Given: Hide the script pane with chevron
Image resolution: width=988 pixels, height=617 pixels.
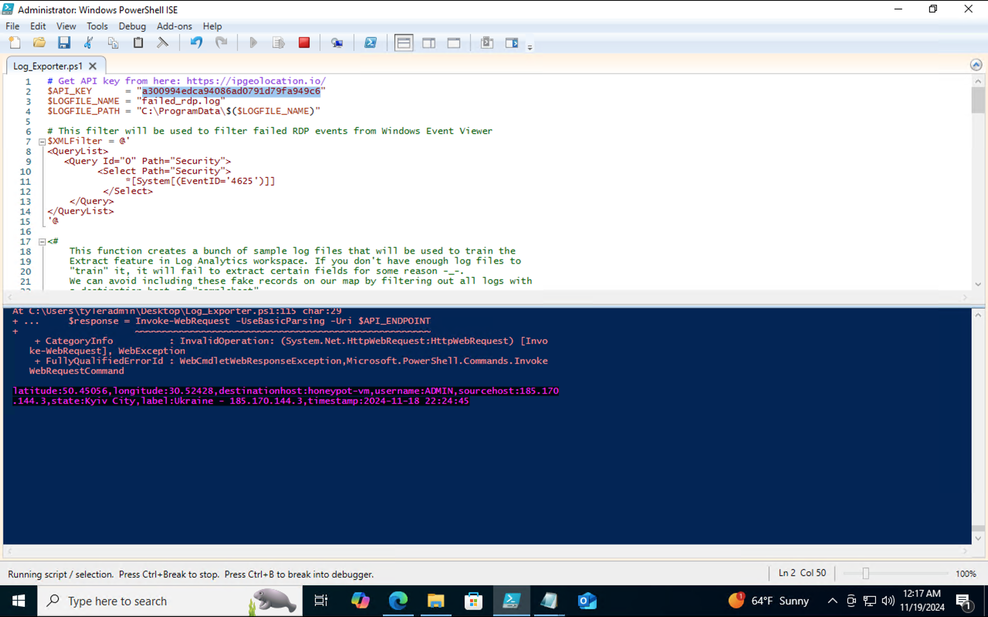Looking at the screenshot, I should coord(976,65).
